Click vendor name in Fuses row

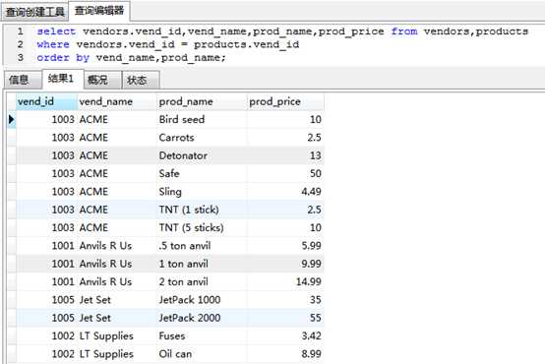(x=117, y=335)
